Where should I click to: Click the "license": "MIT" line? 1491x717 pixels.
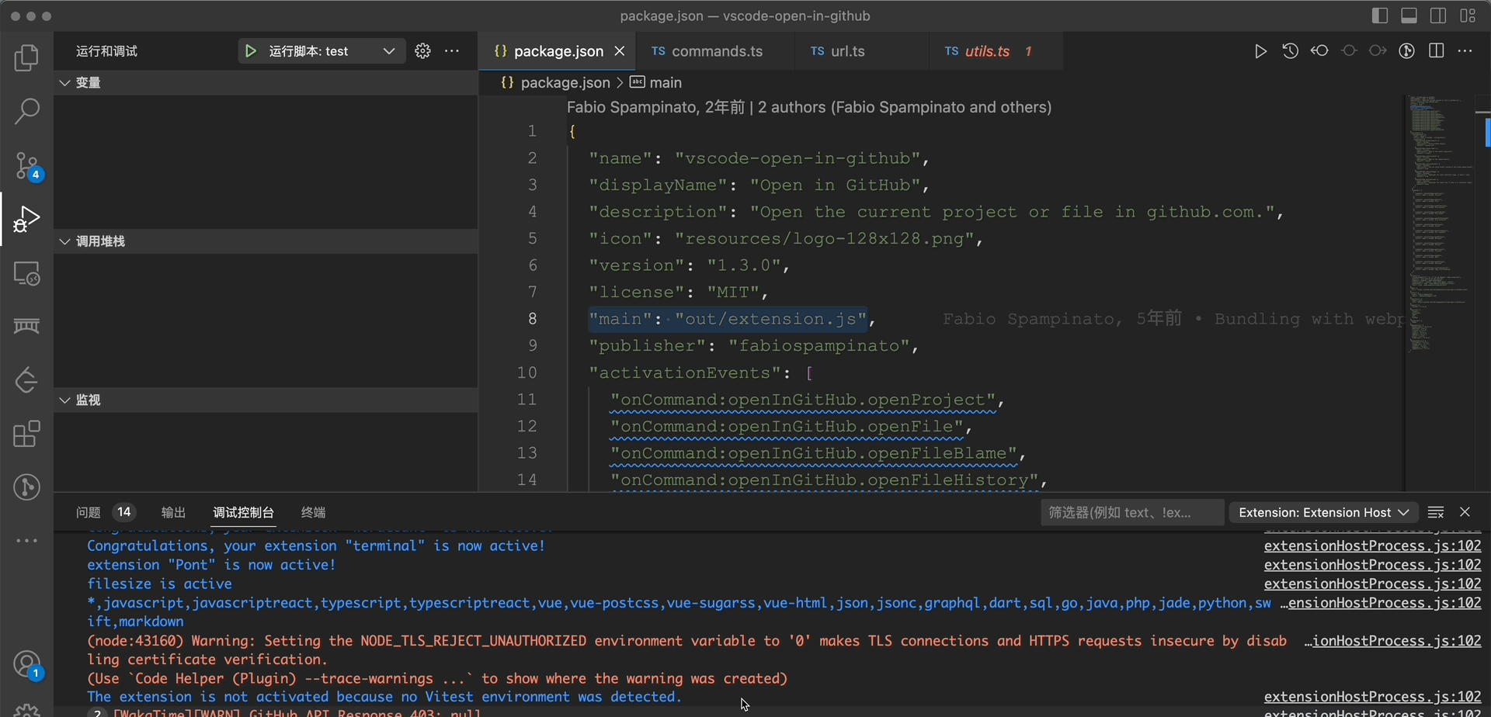679,293
